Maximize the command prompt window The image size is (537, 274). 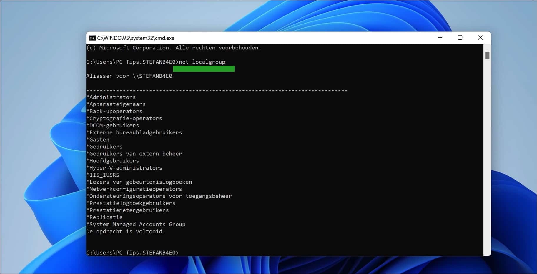coord(460,38)
